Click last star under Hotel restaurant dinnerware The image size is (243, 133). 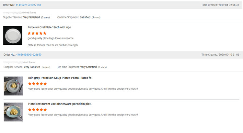[45, 109]
